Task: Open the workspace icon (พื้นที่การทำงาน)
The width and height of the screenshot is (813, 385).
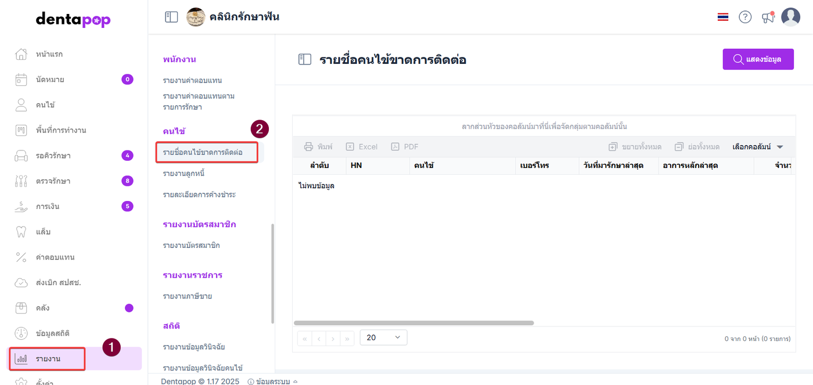Action: click(x=21, y=130)
